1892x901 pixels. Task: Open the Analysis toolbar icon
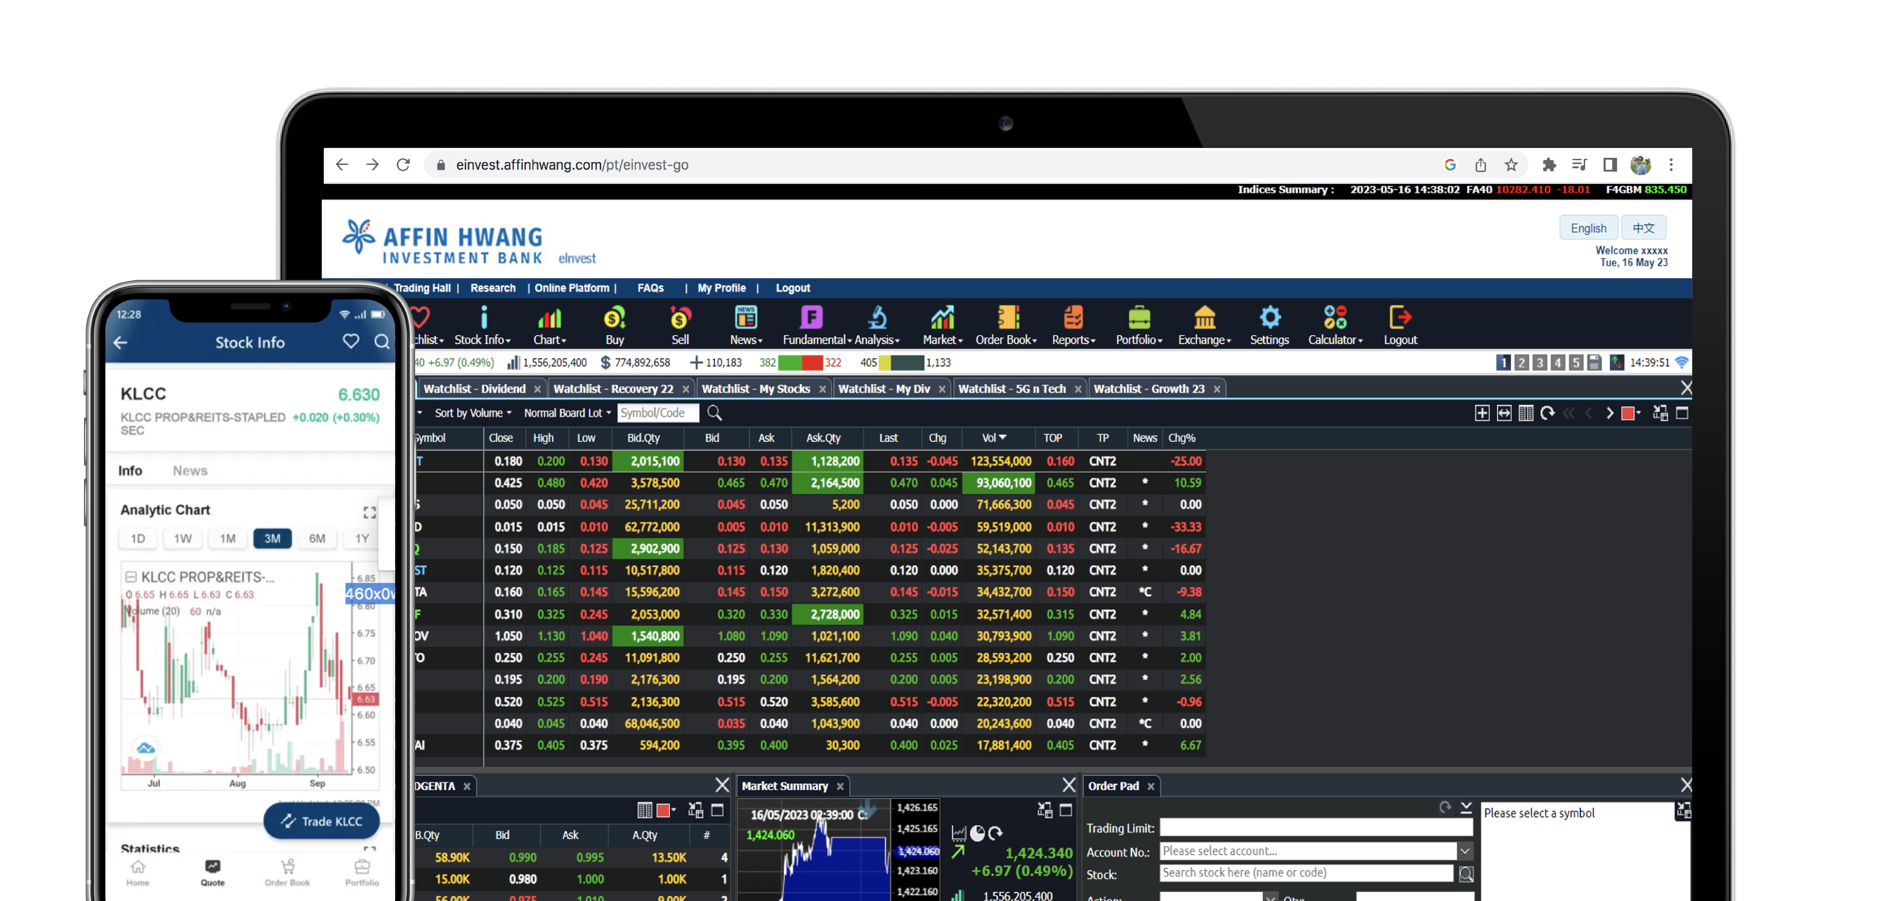click(877, 325)
